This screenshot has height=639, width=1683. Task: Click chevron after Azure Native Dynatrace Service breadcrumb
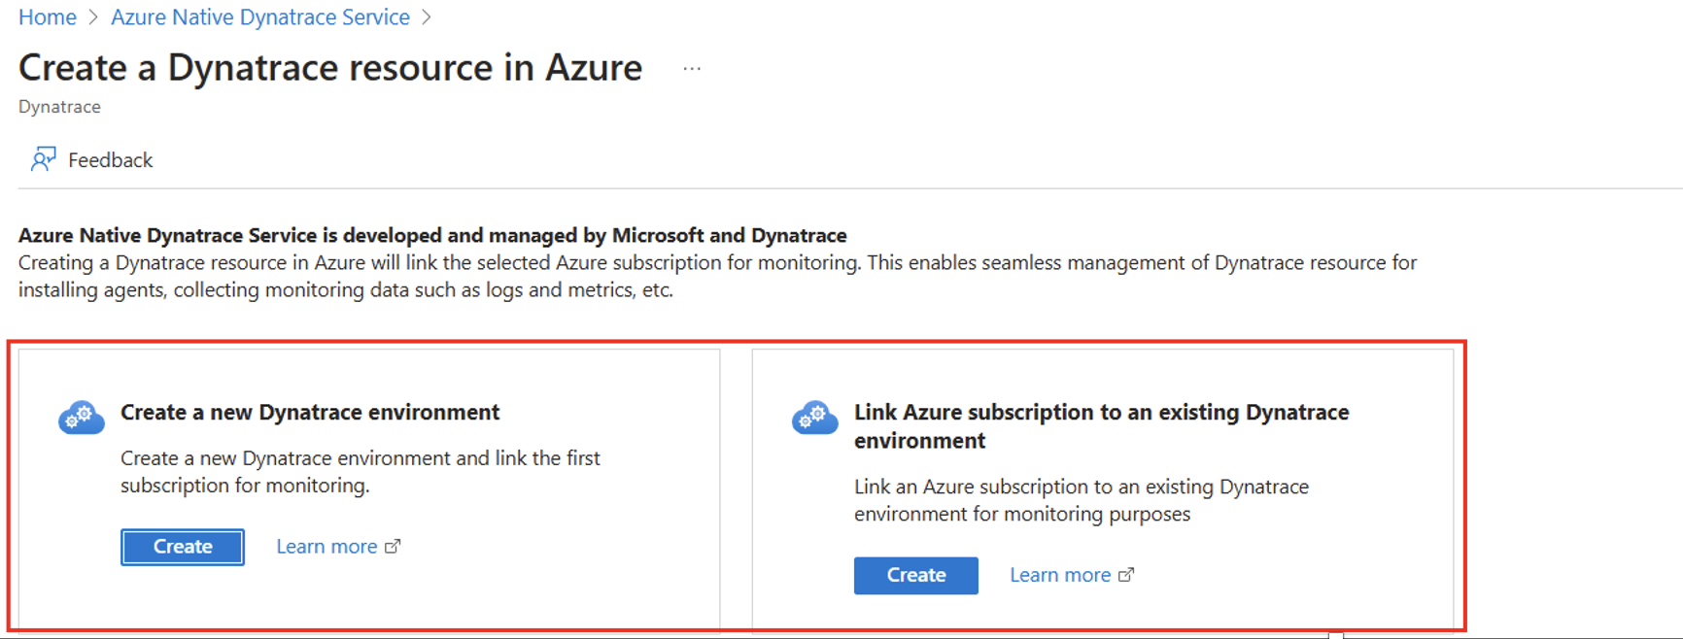[427, 17]
